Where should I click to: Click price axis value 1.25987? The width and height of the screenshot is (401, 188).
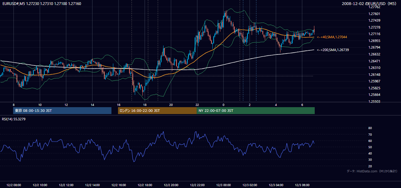tap(375, 81)
